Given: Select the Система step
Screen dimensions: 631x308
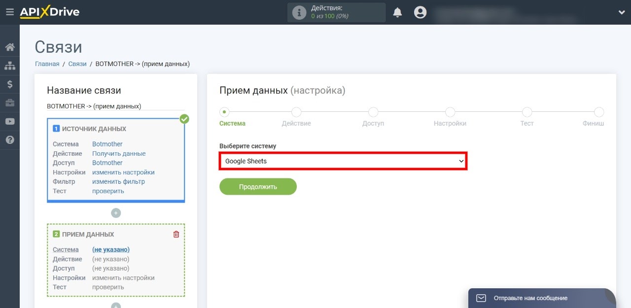Looking at the screenshot, I should [232, 118].
